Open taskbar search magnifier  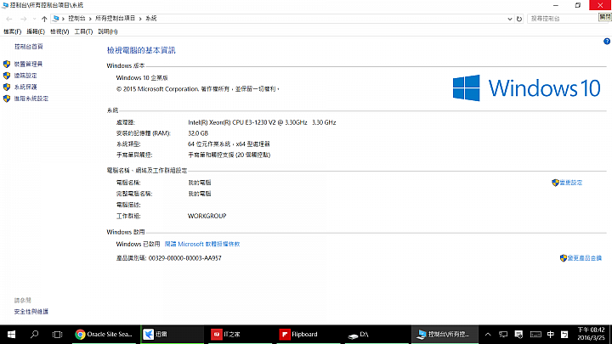pos(34,335)
